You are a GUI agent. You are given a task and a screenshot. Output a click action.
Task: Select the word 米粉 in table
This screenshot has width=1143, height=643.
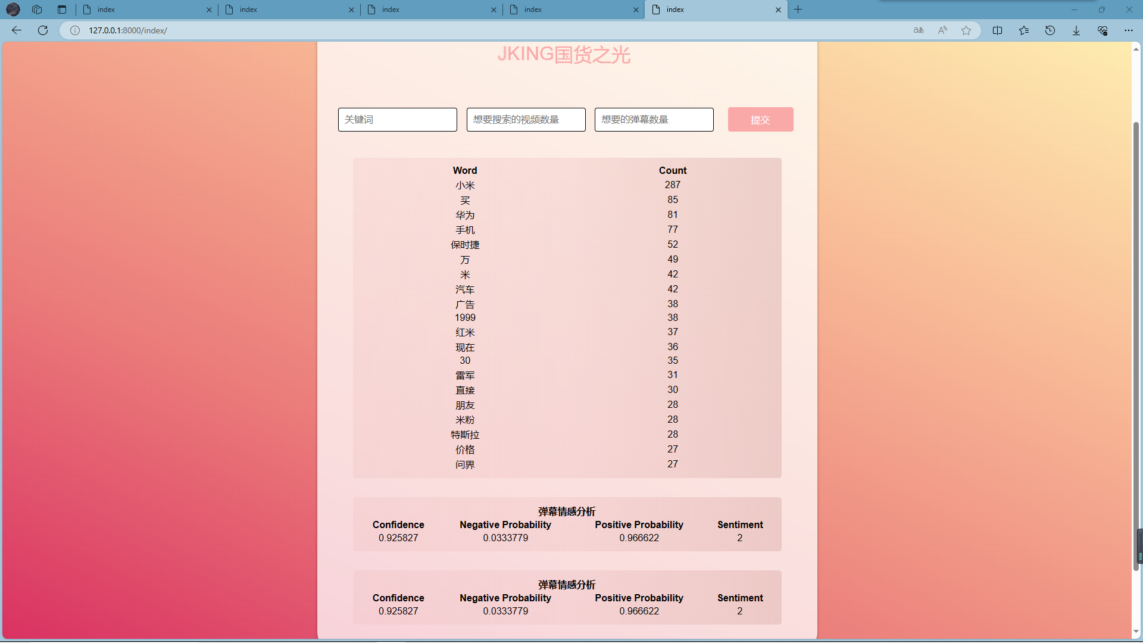point(465,420)
